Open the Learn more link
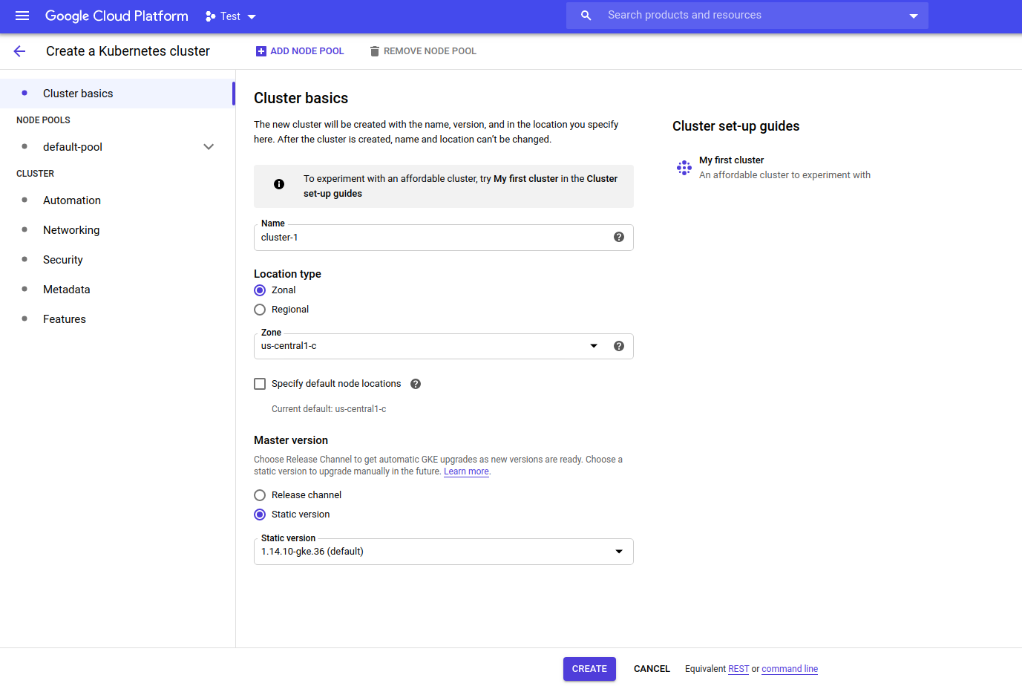The height and width of the screenshot is (689, 1022). click(x=466, y=471)
